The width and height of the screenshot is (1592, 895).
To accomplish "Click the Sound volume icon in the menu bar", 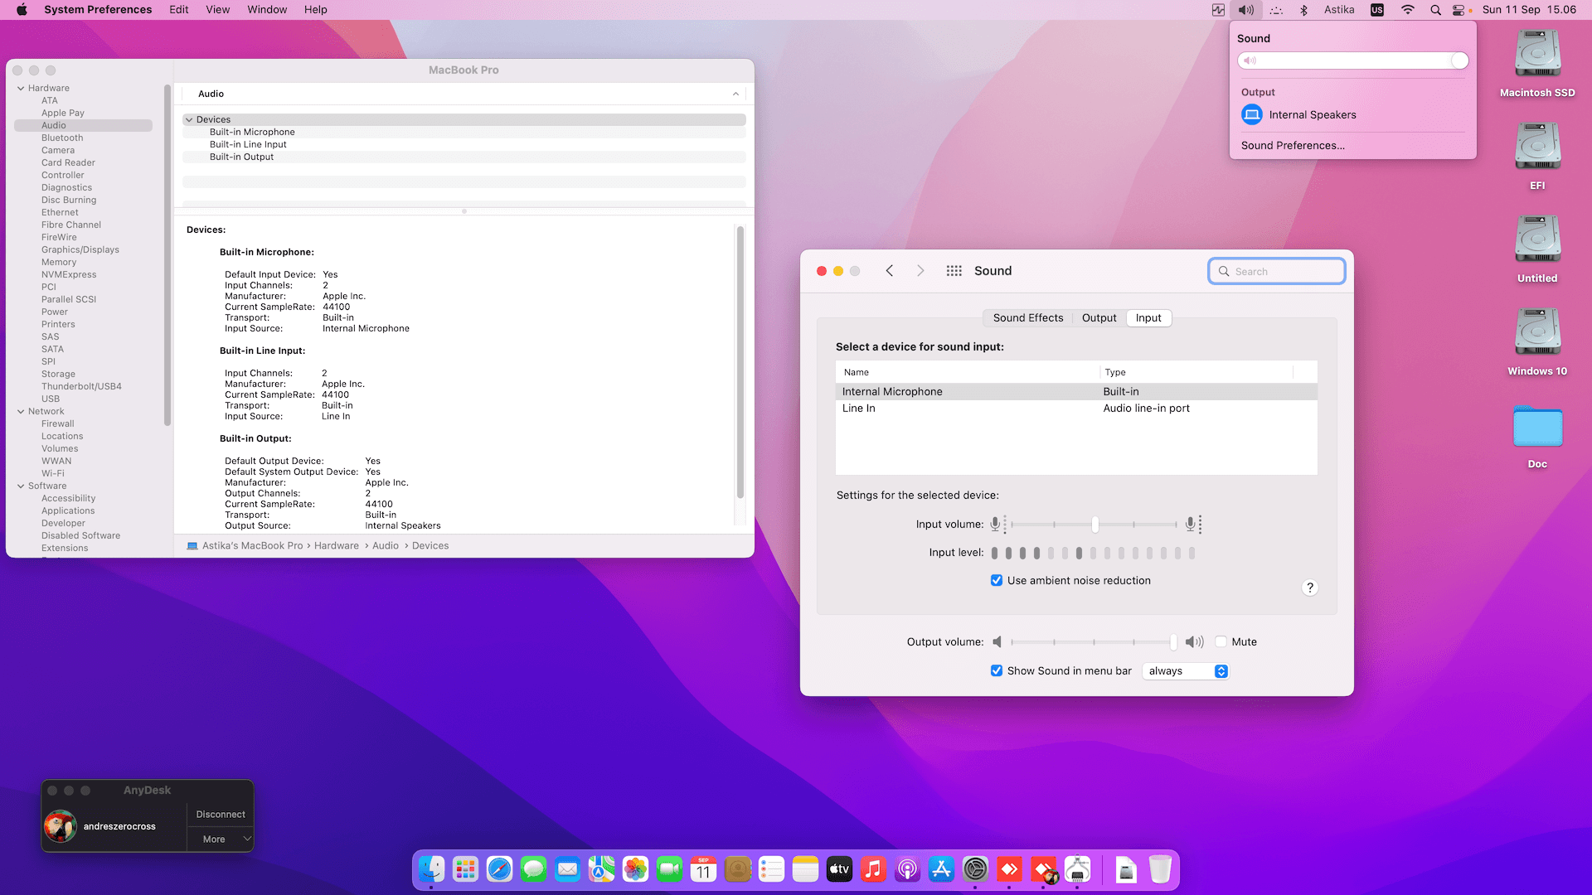I will pos(1245,9).
